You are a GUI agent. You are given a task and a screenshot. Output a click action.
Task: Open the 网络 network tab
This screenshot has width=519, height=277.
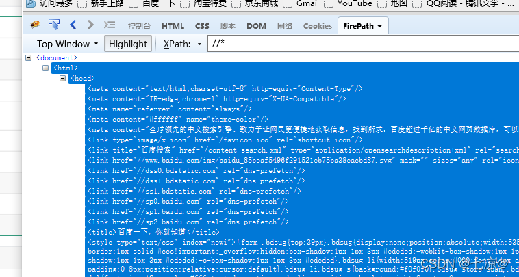pyautogui.click(x=285, y=26)
